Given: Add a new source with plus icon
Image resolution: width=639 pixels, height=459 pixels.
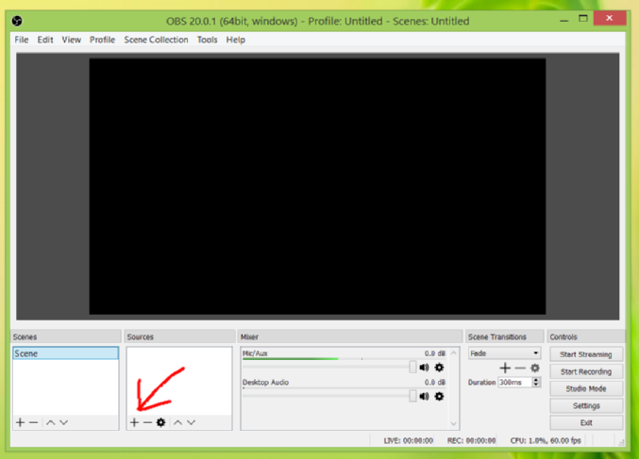Looking at the screenshot, I should tap(134, 422).
